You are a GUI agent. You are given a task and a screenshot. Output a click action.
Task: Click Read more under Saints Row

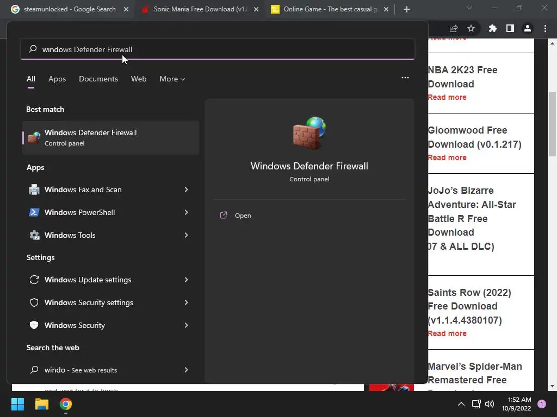coord(447,333)
